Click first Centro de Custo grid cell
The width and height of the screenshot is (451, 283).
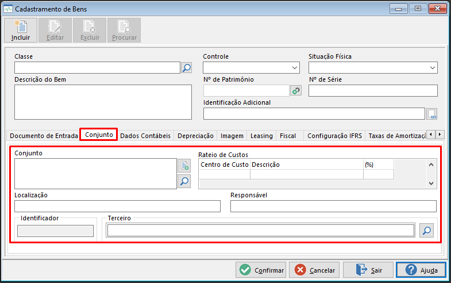(x=224, y=174)
